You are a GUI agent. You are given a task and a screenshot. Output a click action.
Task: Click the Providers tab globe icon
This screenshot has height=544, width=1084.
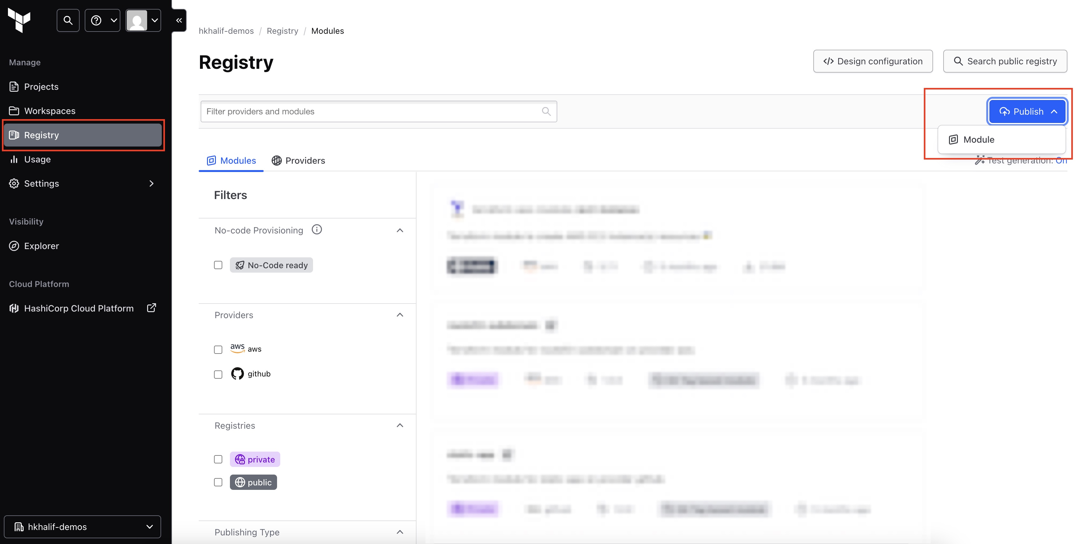(x=276, y=161)
